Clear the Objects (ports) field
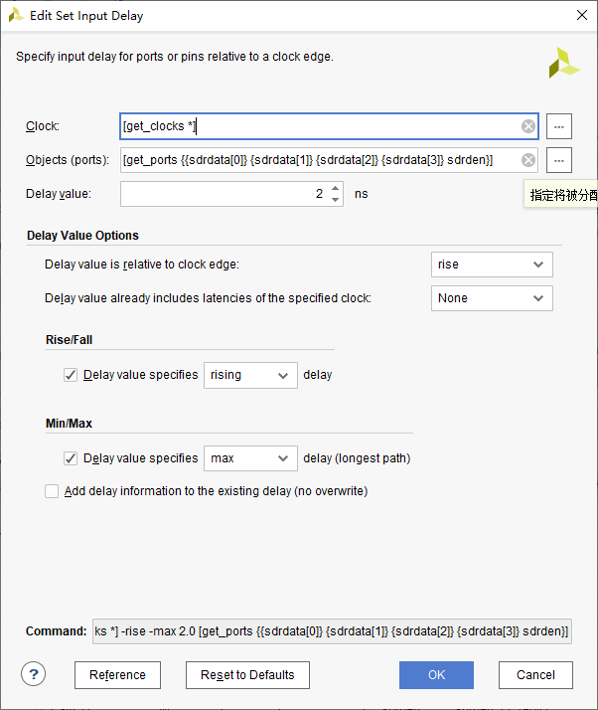The width and height of the screenshot is (598, 710). tap(528, 160)
